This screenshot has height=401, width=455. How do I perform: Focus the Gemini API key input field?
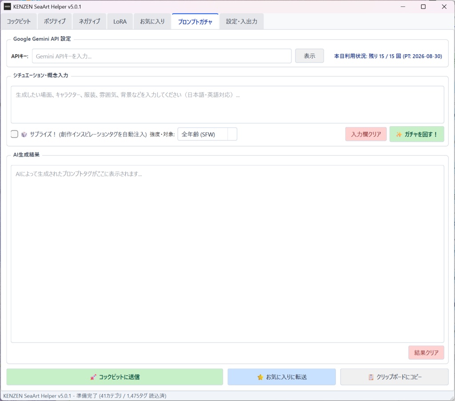pos(162,56)
